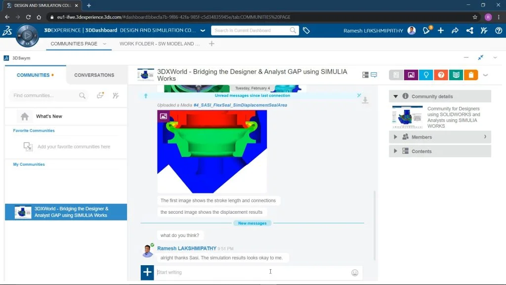
Task: Click the browser home button
Action: [x=39, y=17]
